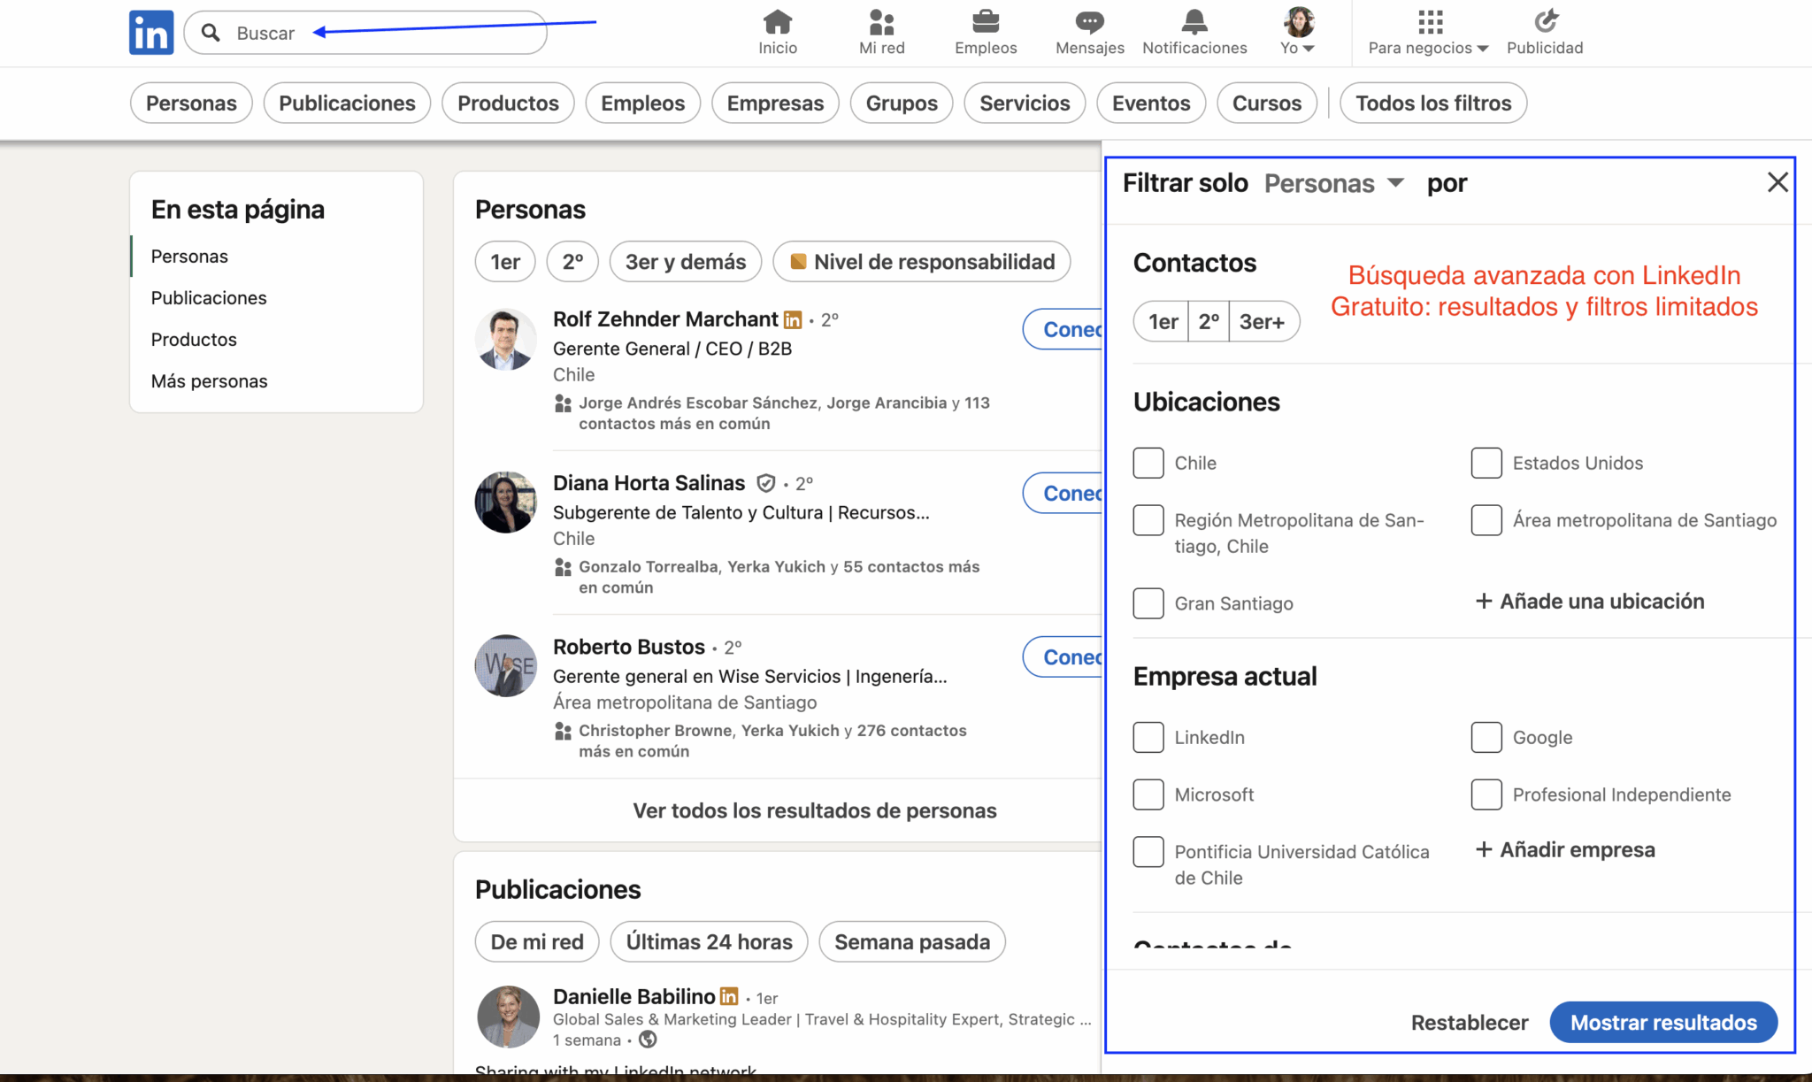
Task: Open Ver todos los resultados de personas
Action: (814, 810)
